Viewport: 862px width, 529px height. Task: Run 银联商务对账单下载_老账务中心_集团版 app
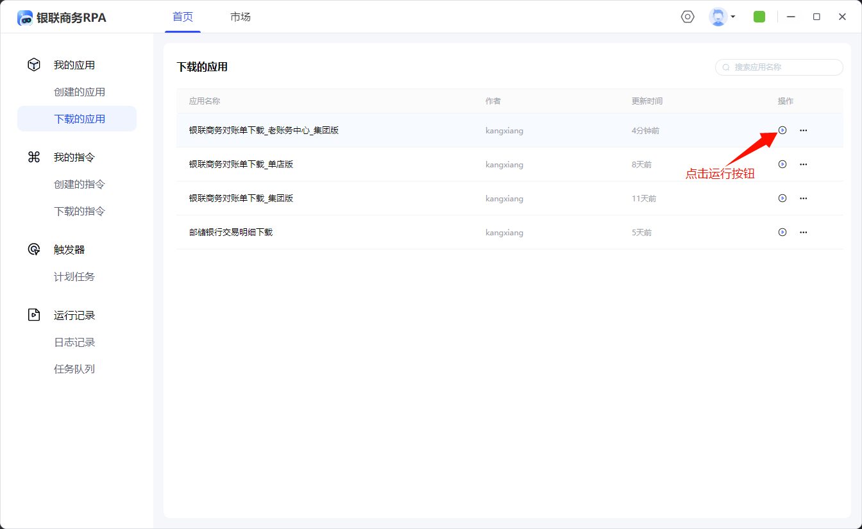[x=782, y=130]
